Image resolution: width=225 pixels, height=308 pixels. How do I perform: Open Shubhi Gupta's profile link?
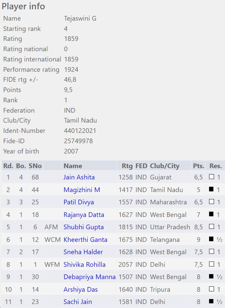coord(84,227)
